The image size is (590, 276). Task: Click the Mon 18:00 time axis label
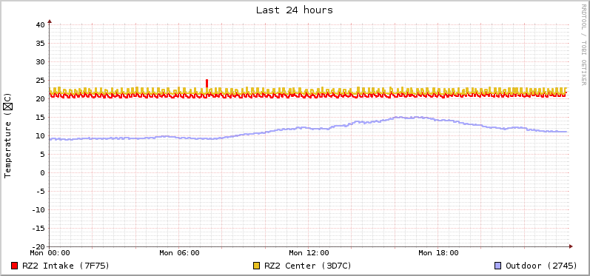tap(438, 253)
